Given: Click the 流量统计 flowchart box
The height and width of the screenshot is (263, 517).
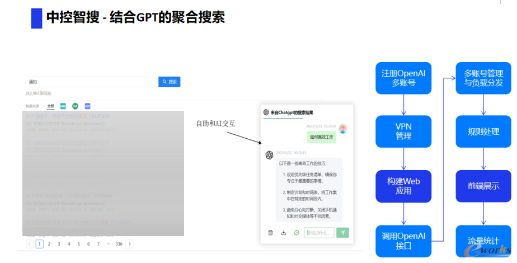Looking at the screenshot, I should [483, 241].
